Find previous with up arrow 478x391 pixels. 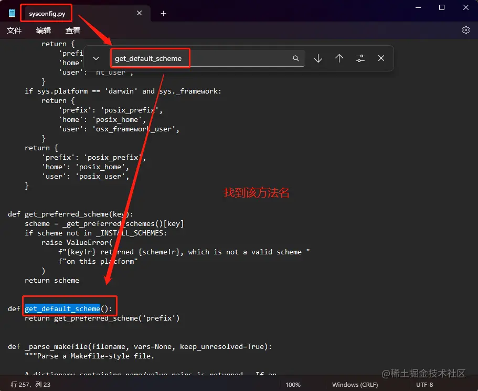point(339,58)
